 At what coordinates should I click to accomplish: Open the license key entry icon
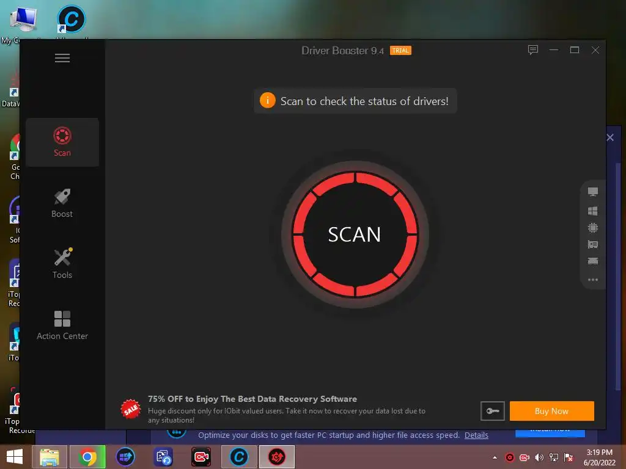[x=493, y=411]
